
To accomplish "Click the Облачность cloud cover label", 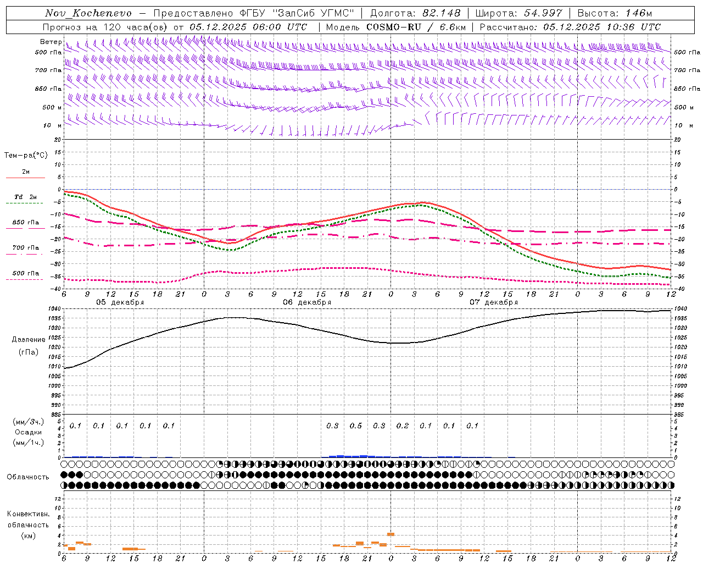I will point(28,477).
